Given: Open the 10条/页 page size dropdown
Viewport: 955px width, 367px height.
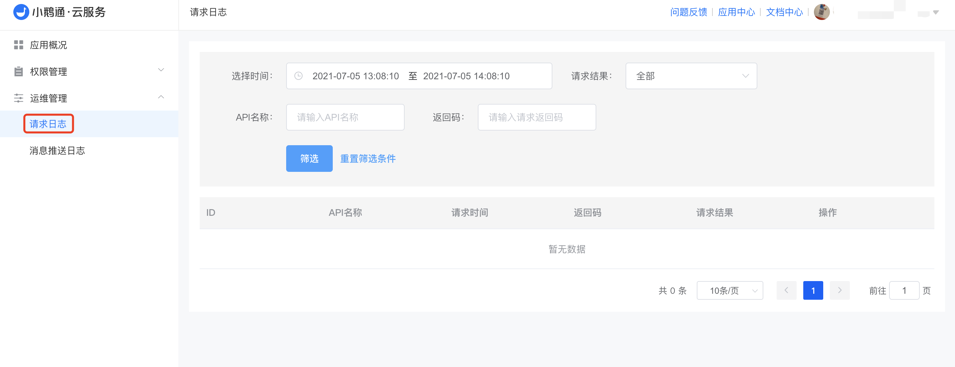Looking at the screenshot, I should point(730,290).
